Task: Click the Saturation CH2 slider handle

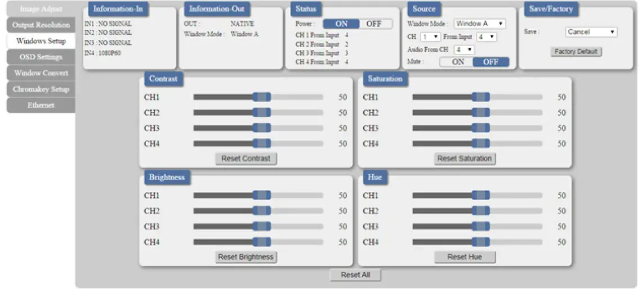Action: point(481,112)
